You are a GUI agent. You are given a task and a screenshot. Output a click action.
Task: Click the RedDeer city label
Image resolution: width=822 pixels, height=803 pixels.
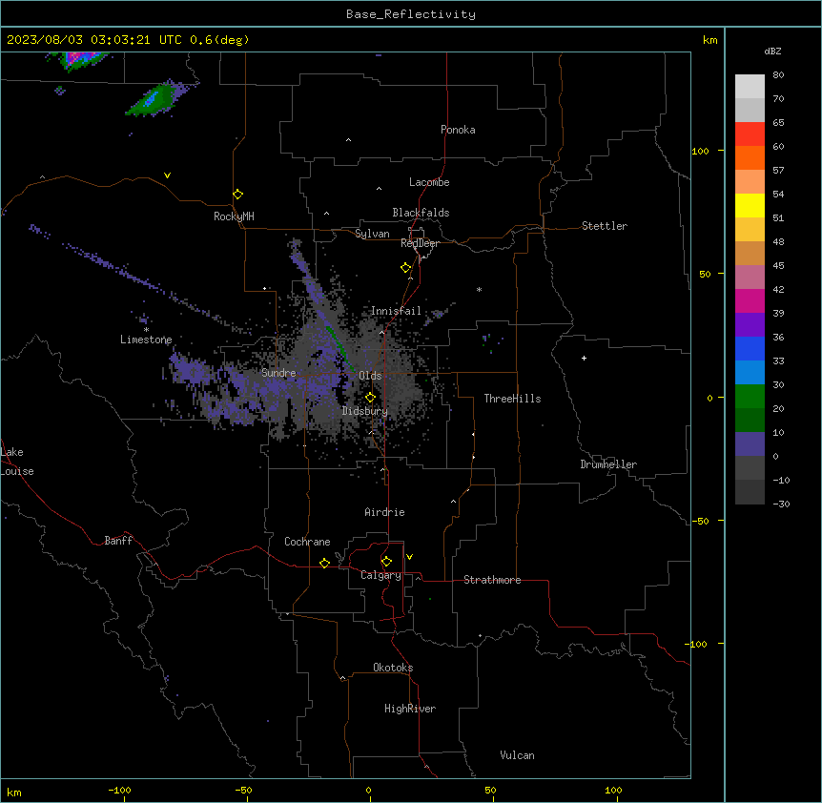pos(420,243)
